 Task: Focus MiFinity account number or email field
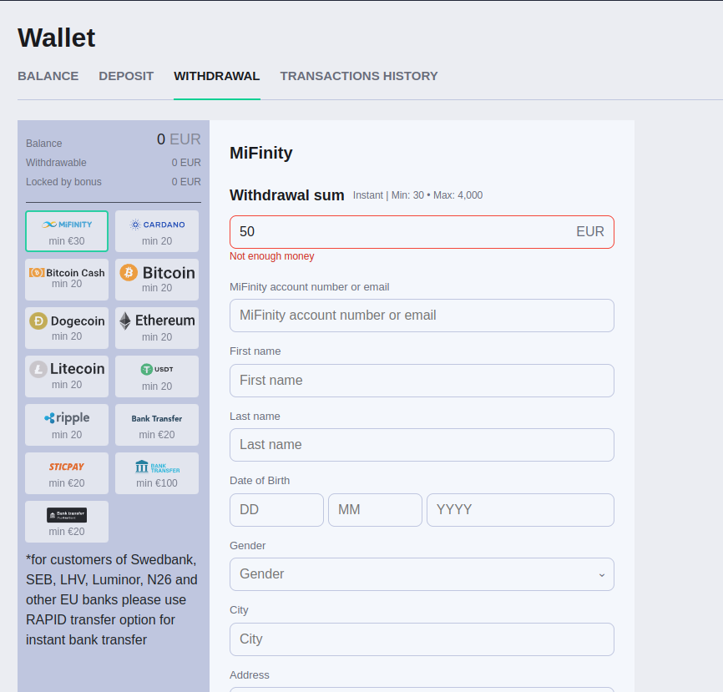(422, 316)
